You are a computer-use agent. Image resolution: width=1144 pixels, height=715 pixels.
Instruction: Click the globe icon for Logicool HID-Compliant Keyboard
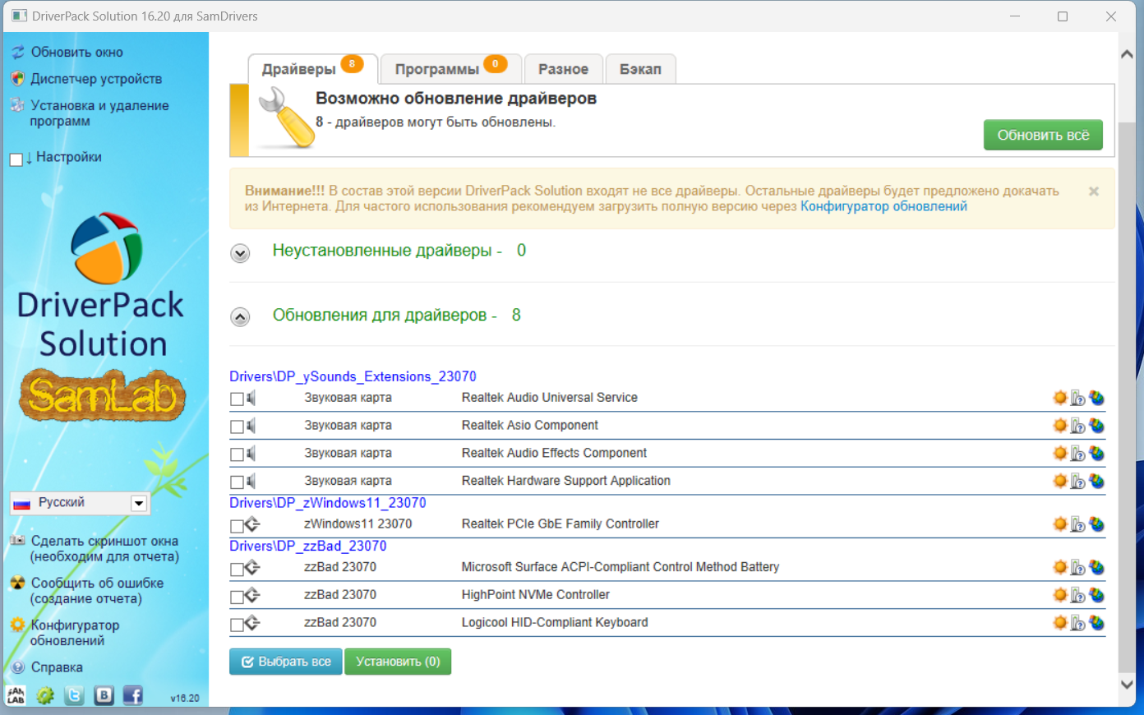pyautogui.click(x=1096, y=623)
